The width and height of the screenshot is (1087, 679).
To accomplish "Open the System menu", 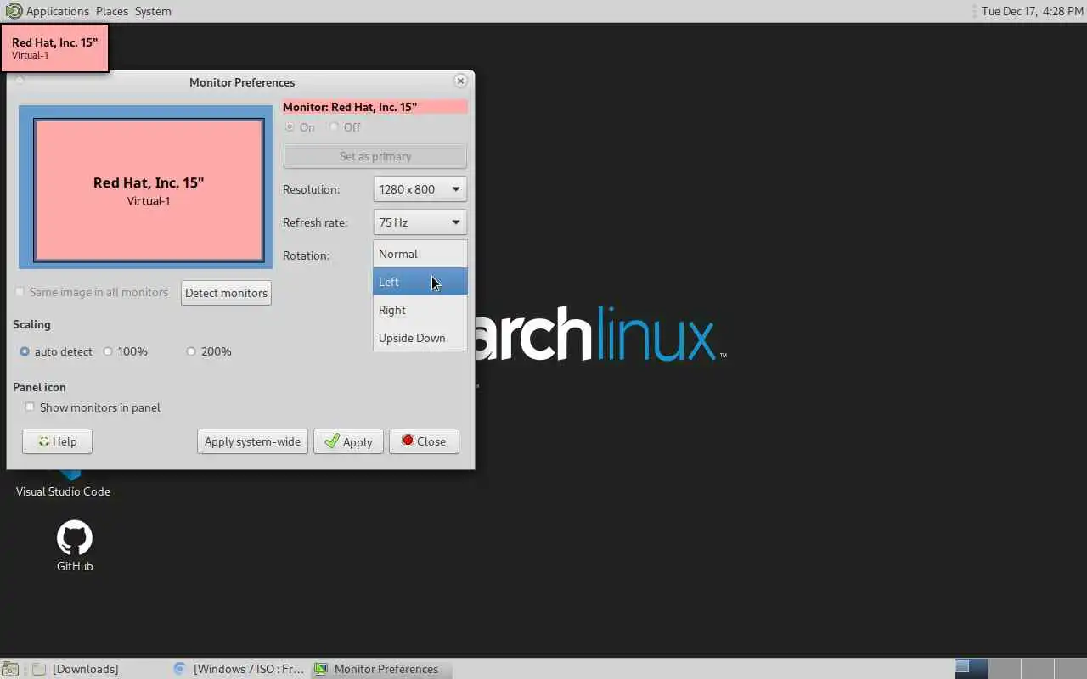I will pos(153,11).
